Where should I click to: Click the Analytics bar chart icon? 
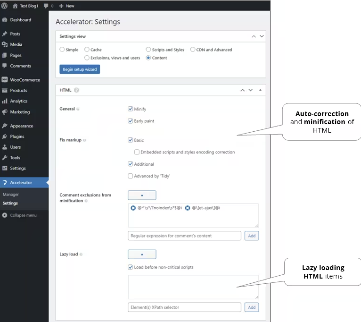[5, 101]
